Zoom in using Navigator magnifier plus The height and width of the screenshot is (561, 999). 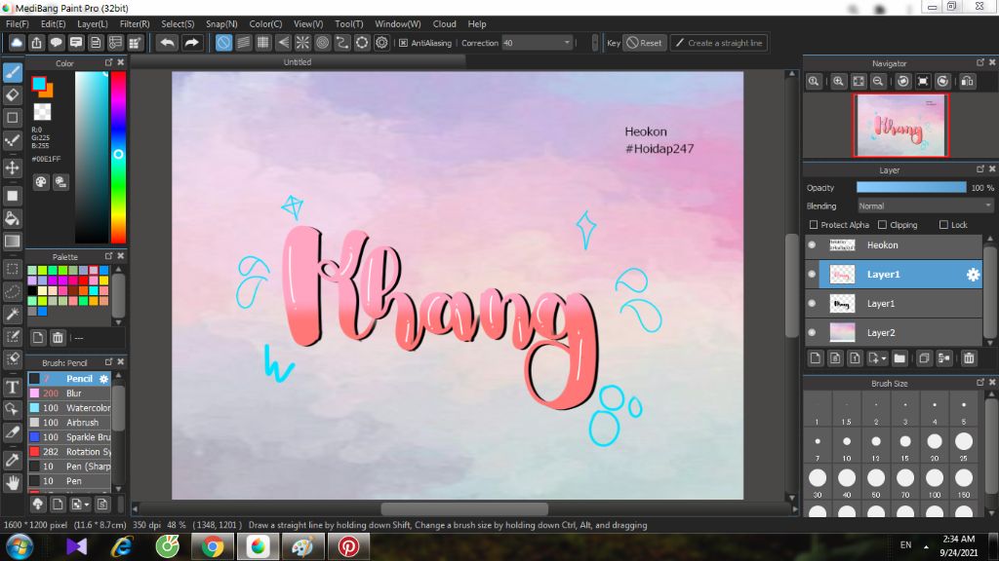(838, 82)
